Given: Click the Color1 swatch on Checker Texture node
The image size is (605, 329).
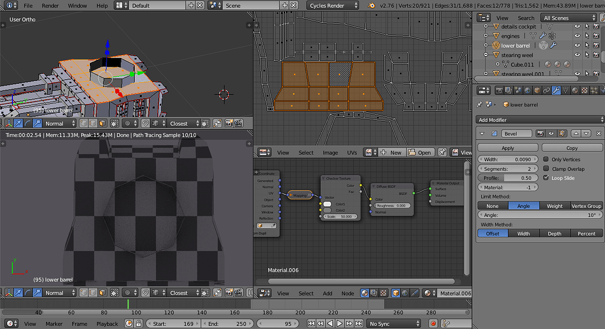Looking at the screenshot, I should [327, 204].
